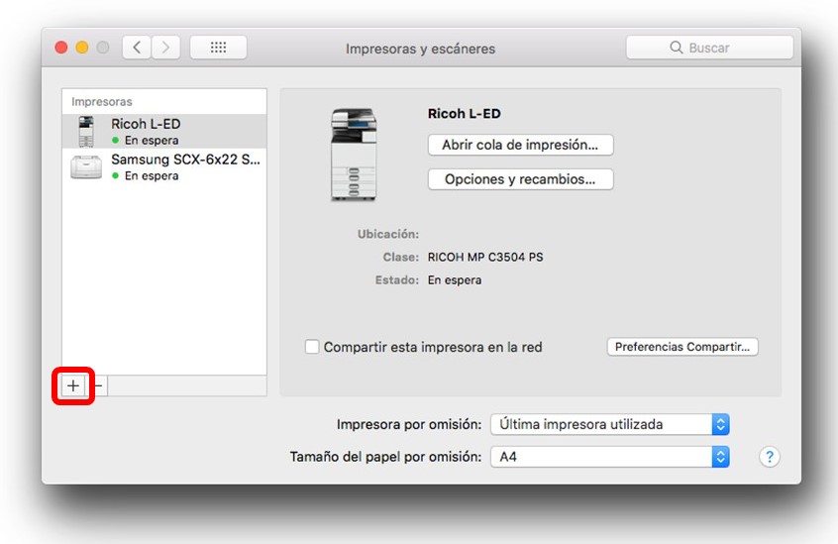
Task: Minimize the window with the yellow button
Action: [x=82, y=48]
